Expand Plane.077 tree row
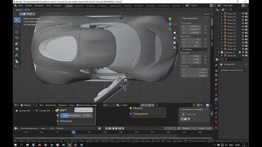Viewport: 262px width, 147px height. (222, 17)
